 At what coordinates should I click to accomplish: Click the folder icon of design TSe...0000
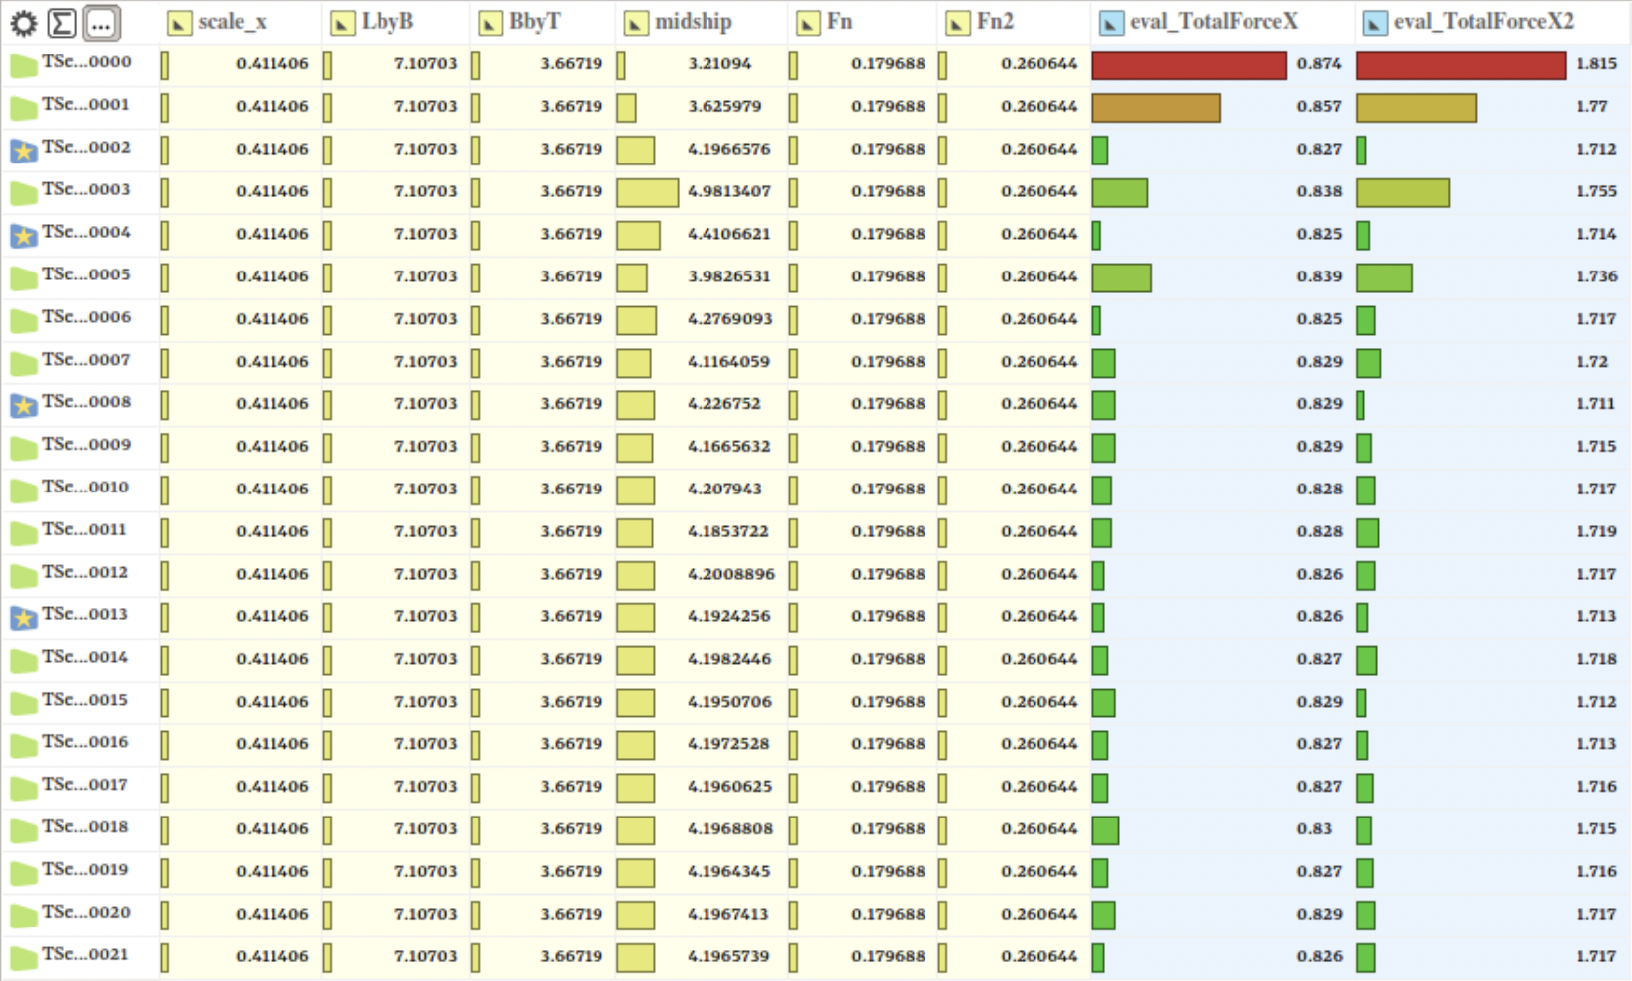click(x=24, y=66)
